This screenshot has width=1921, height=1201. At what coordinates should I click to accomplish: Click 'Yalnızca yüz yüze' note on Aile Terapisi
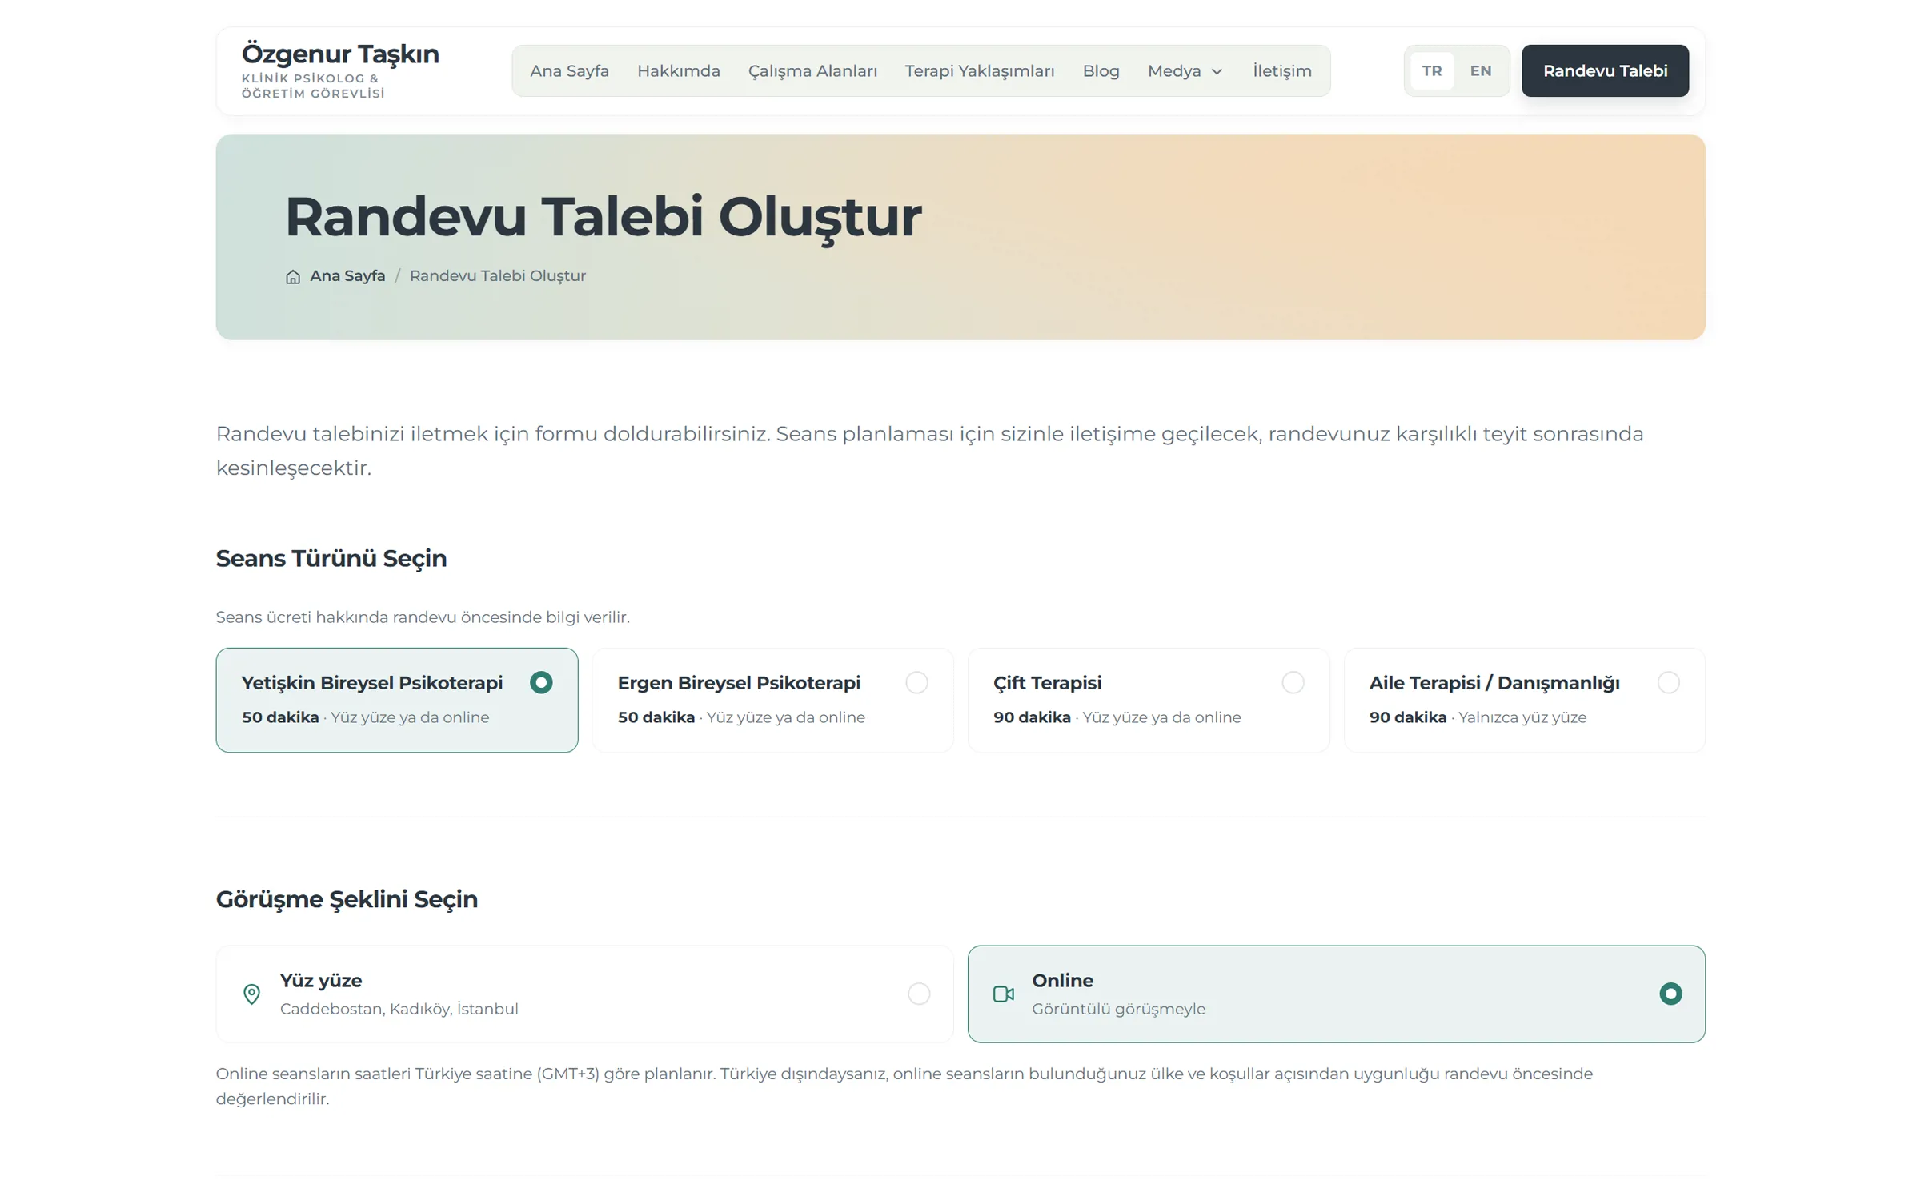[1522, 717]
